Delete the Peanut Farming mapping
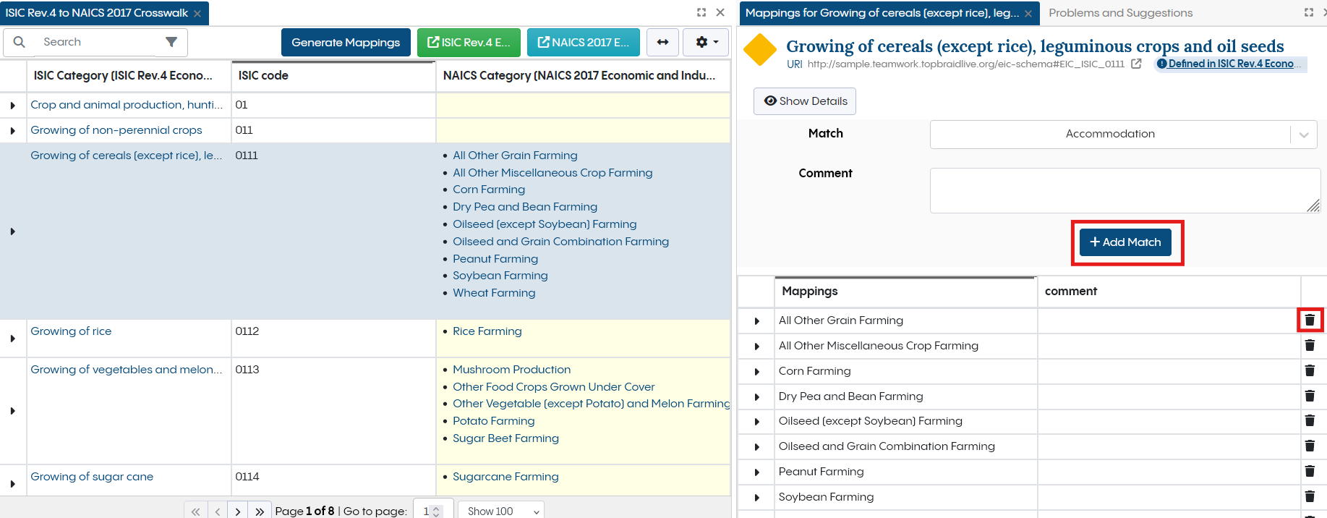The image size is (1327, 518). [1310, 471]
